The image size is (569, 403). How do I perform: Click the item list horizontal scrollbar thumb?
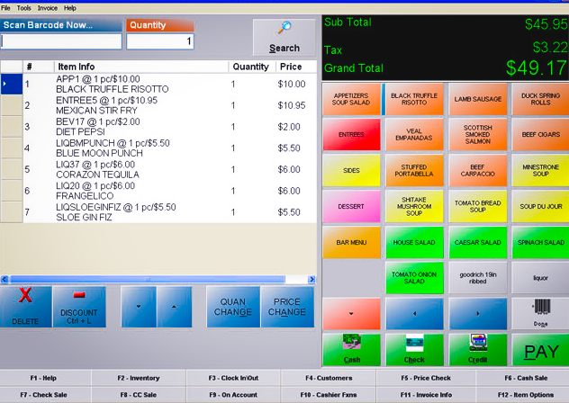pyautogui.click(x=147, y=279)
